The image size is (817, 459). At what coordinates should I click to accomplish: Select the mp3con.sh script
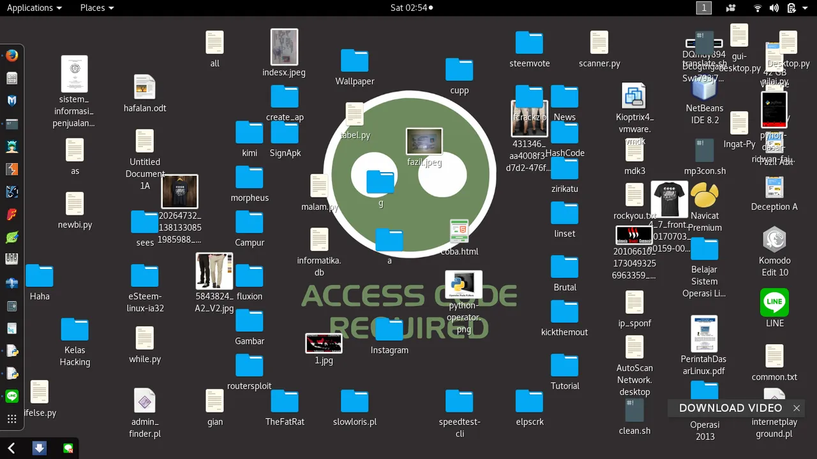coord(705,150)
